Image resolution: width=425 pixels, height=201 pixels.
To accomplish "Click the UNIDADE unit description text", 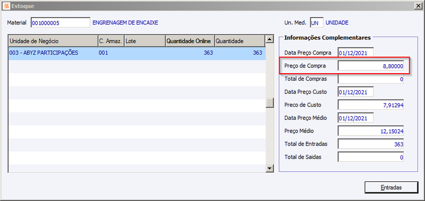I will tap(337, 23).
